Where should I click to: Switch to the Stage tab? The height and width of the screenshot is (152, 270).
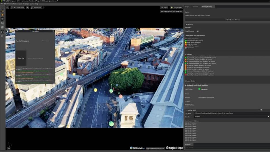(187, 6)
